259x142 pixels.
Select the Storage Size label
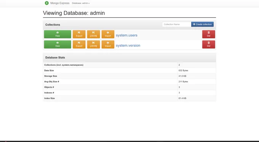pyautogui.click(x=51, y=76)
